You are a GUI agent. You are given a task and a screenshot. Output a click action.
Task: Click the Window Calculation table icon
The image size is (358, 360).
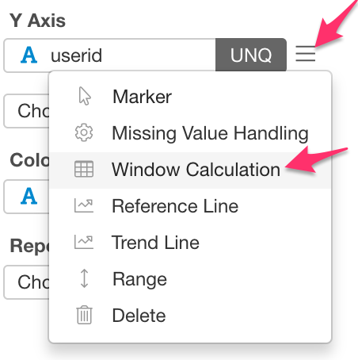click(x=84, y=169)
